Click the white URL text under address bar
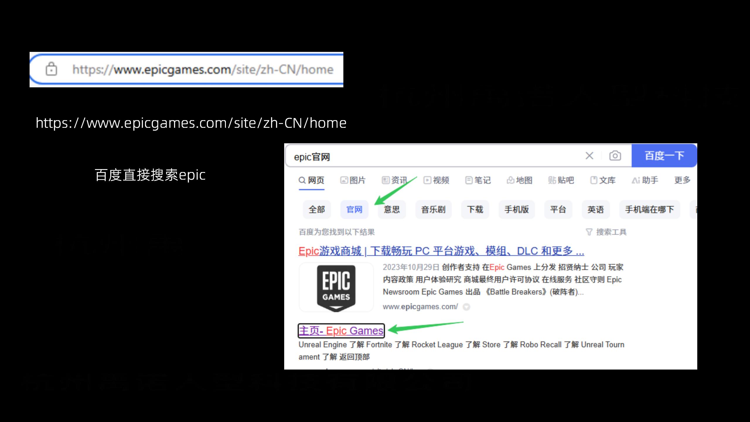Image resolution: width=750 pixels, height=422 pixels. pos(191,123)
